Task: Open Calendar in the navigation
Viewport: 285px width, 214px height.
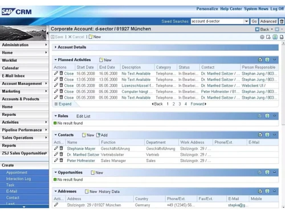Action: click(24, 68)
